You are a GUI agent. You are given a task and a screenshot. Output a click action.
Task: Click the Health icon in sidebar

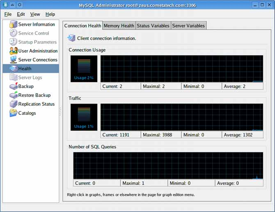tap(13, 69)
